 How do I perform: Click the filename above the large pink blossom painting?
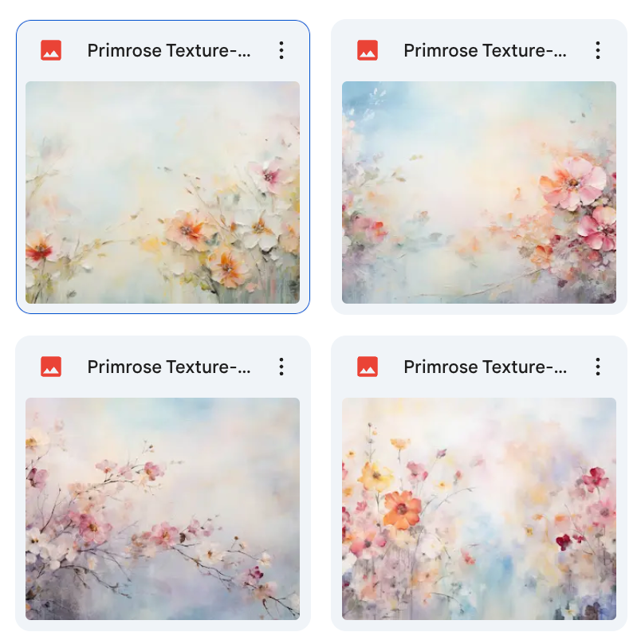click(x=485, y=50)
